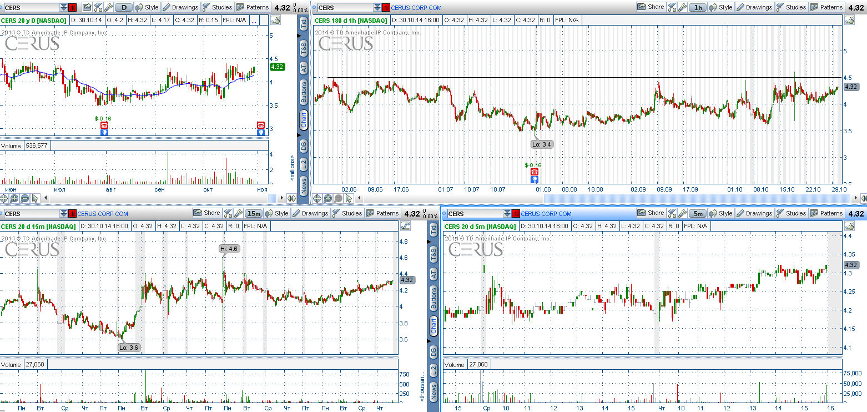The width and height of the screenshot is (867, 412).
Task: Click the 1h timeframe button
Action: click(x=698, y=7)
